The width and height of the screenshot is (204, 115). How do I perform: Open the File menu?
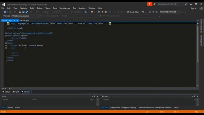point(3,8)
